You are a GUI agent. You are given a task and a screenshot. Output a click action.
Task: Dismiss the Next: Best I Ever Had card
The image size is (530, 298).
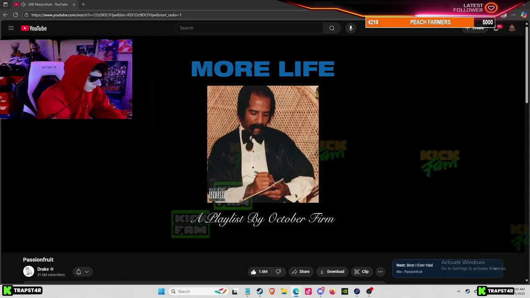tap(495, 269)
